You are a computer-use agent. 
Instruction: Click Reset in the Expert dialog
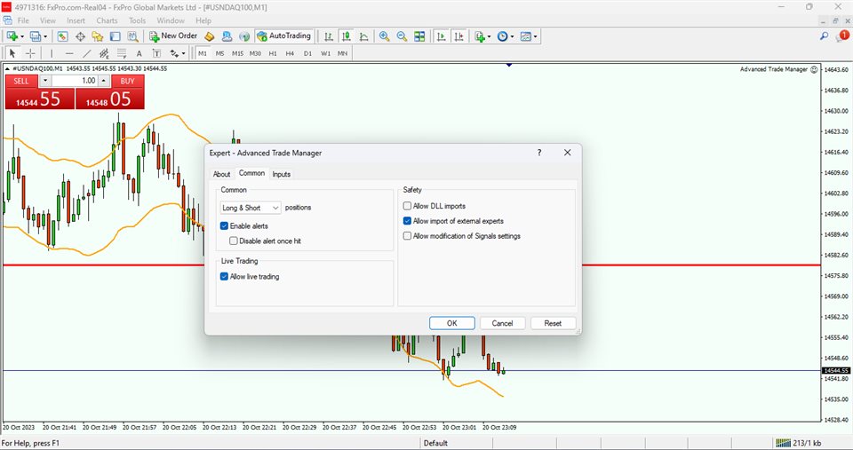coord(553,323)
